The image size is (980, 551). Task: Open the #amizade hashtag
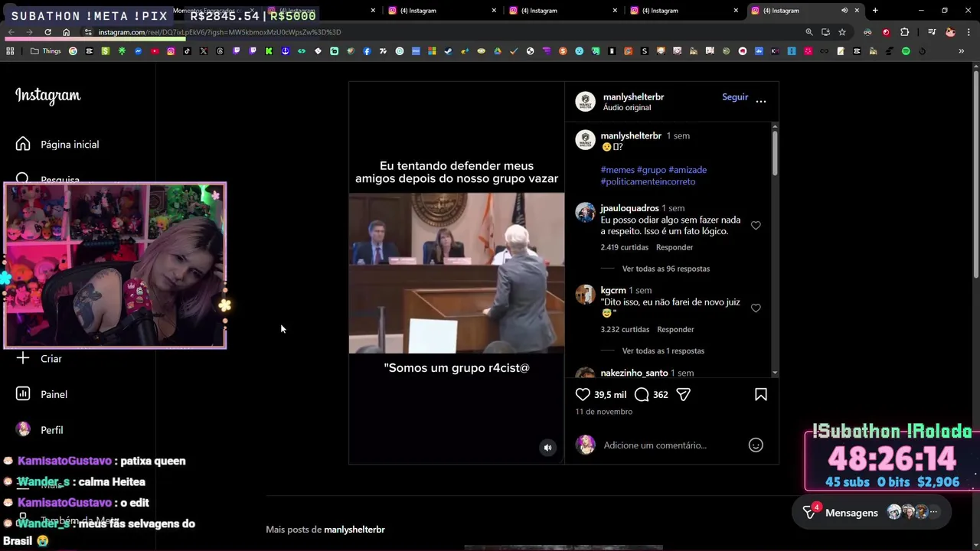[x=688, y=170]
